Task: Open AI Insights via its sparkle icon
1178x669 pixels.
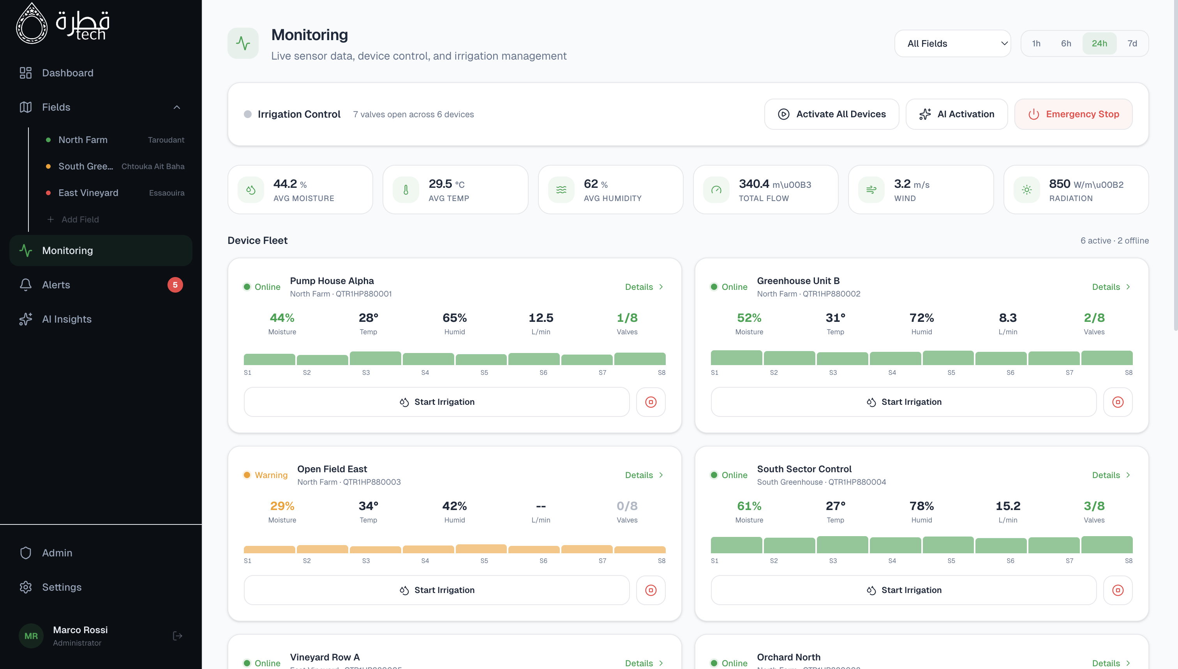Action: (x=26, y=319)
